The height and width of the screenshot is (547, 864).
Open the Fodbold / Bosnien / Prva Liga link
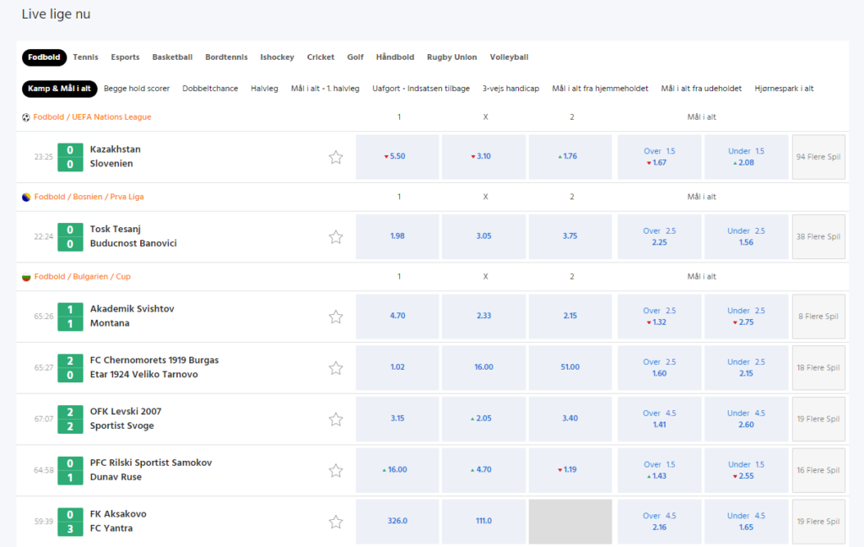(x=89, y=197)
